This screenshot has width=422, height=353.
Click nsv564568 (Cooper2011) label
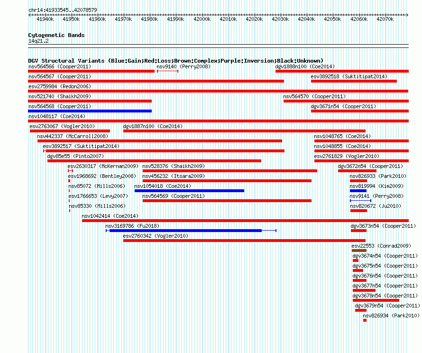60,106
